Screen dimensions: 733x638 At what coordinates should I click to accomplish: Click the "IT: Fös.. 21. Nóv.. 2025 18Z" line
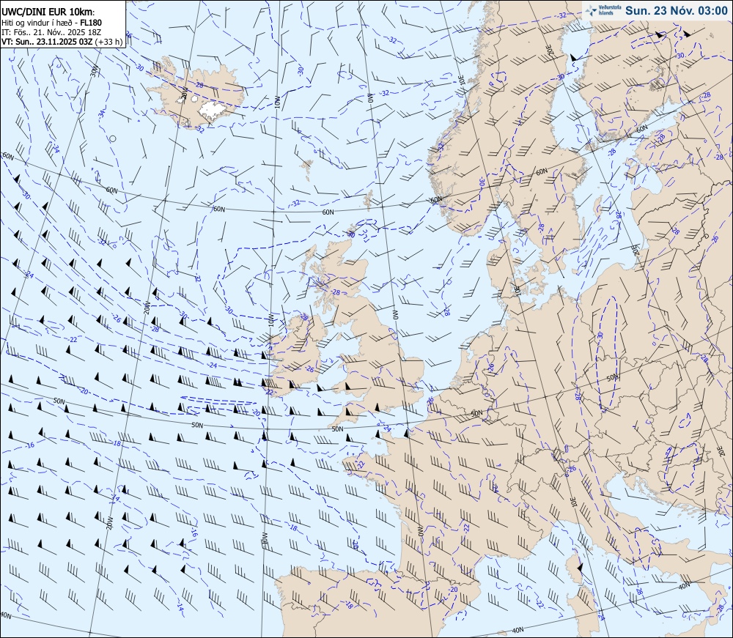coord(51,32)
